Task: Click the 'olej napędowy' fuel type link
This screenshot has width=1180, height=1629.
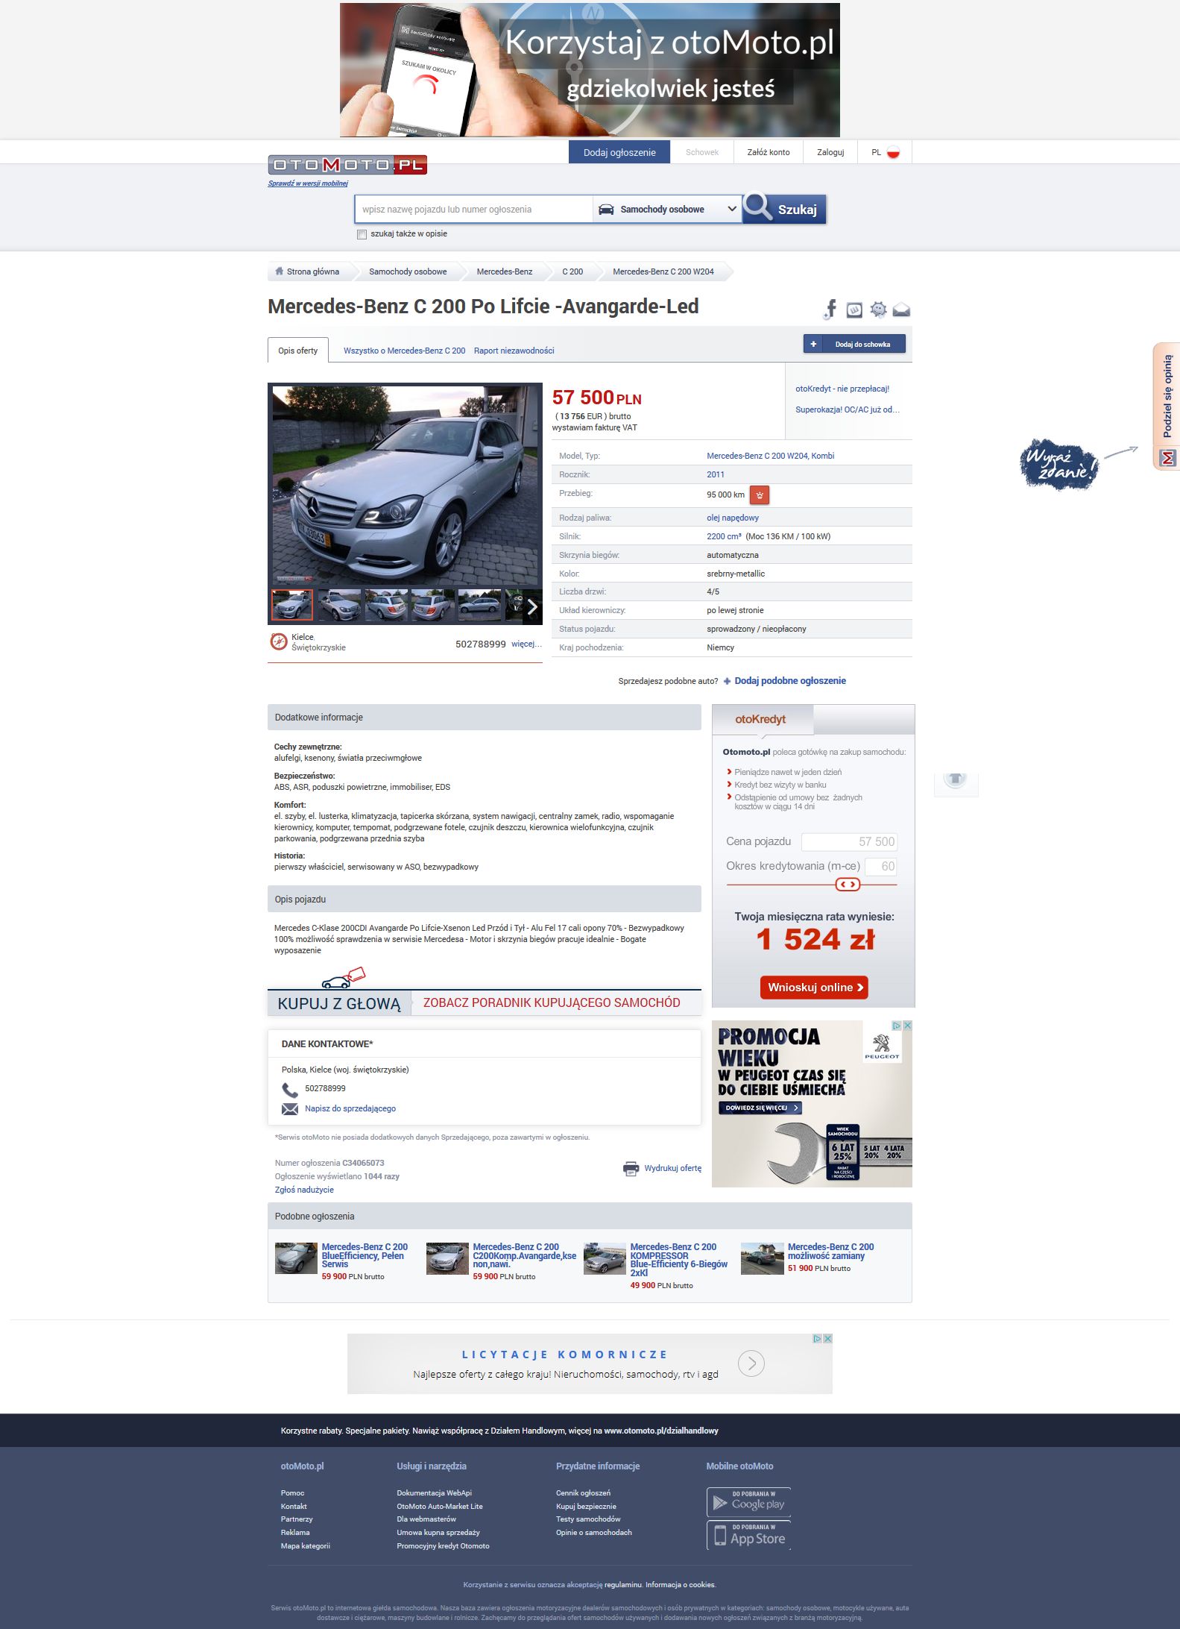Action: pyautogui.click(x=733, y=518)
